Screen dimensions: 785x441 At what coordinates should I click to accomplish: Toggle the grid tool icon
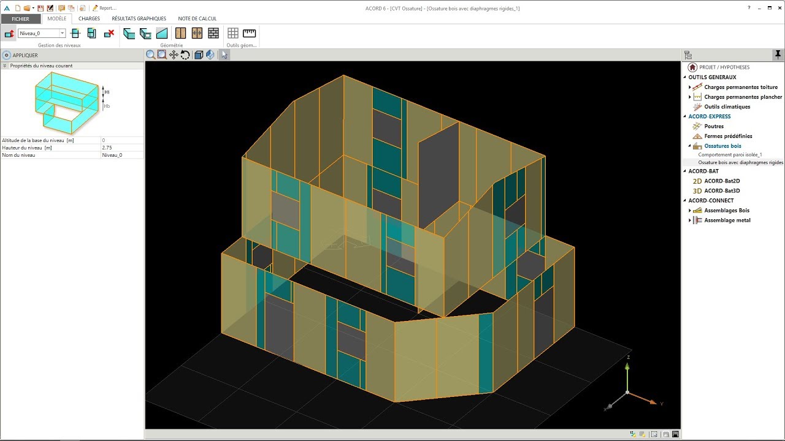[x=233, y=34]
